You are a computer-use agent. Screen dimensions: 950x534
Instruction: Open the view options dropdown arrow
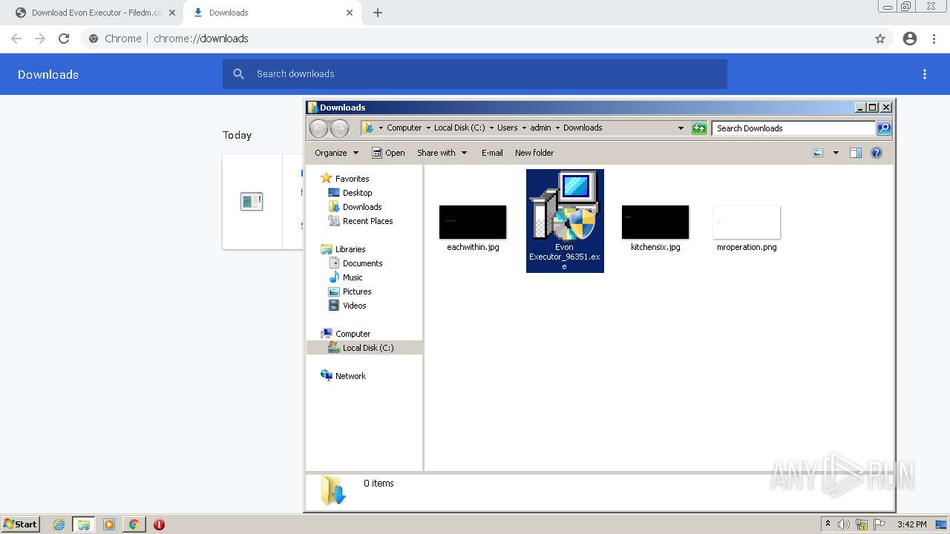pos(836,153)
